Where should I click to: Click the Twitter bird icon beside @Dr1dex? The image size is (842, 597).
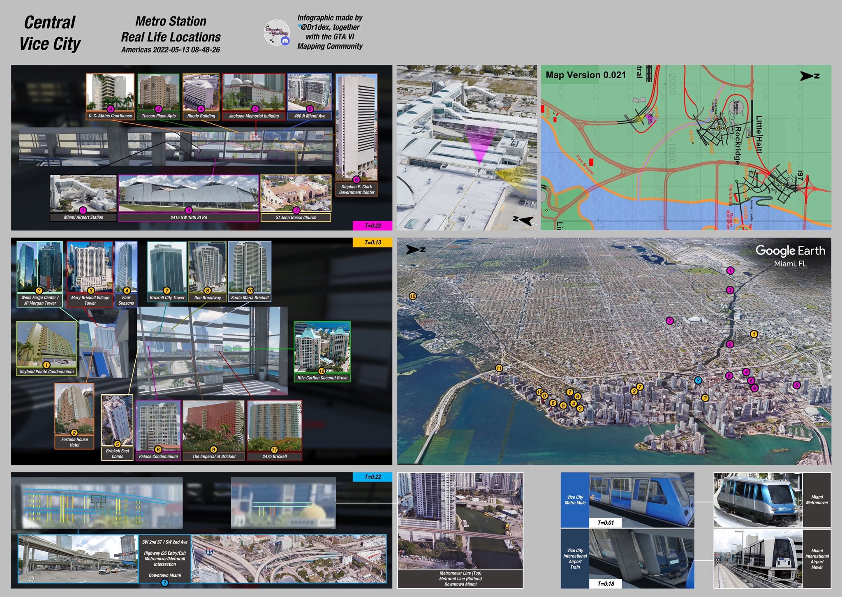pyautogui.click(x=299, y=26)
